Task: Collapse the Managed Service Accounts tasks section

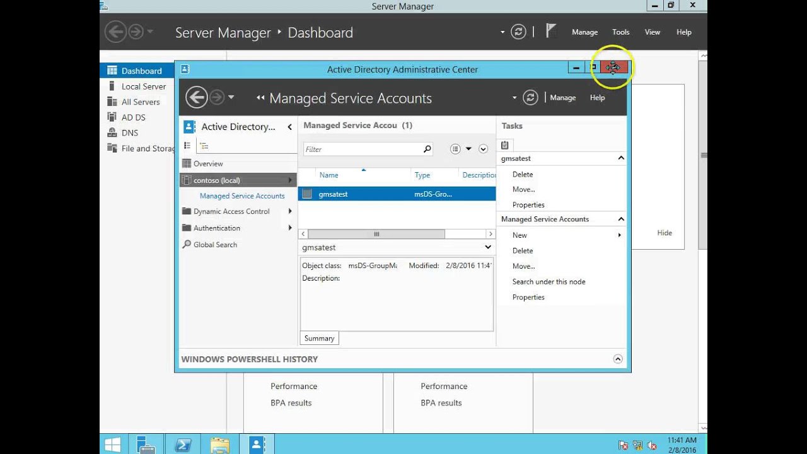Action: [621, 219]
